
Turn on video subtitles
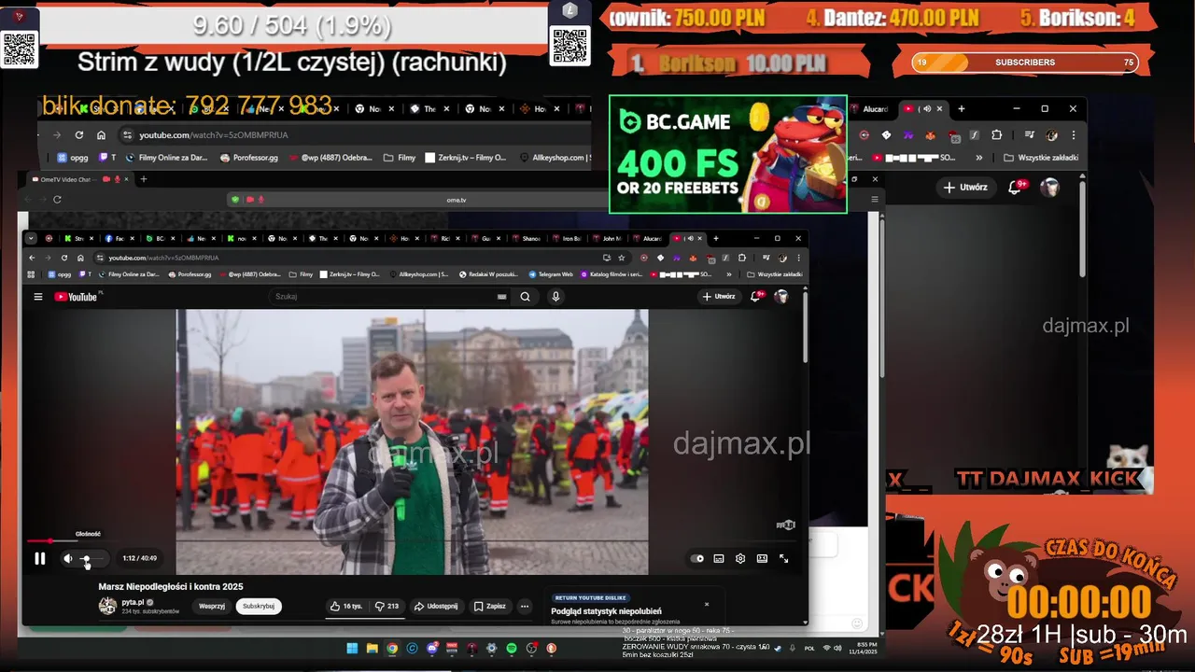click(x=719, y=558)
